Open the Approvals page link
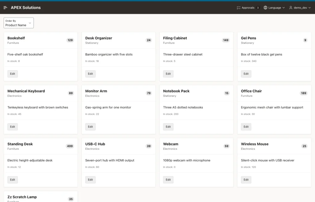The image size is (315, 202). [x=248, y=8]
